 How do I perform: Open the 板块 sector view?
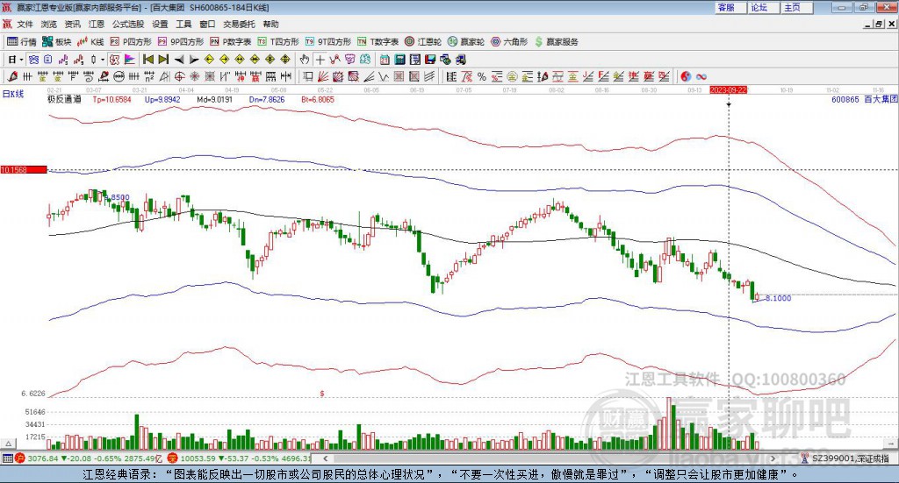pos(56,42)
